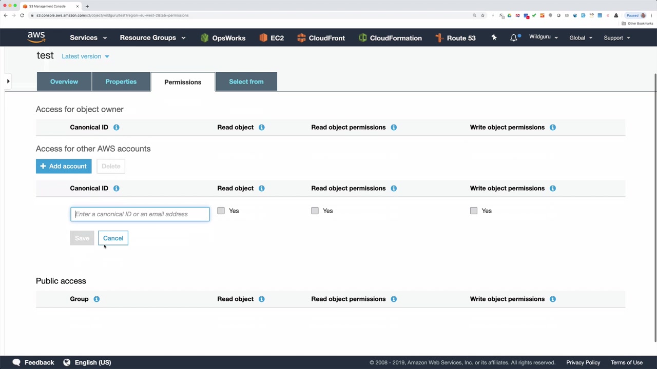657x369 pixels.
Task: Enable the Read object Yes checkbox
Action: (x=221, y=211)
